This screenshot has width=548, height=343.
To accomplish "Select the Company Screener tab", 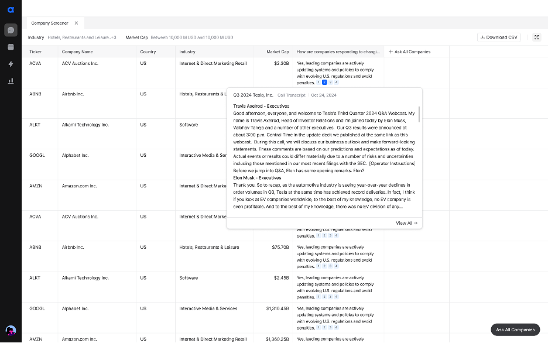I will [50, 23].
